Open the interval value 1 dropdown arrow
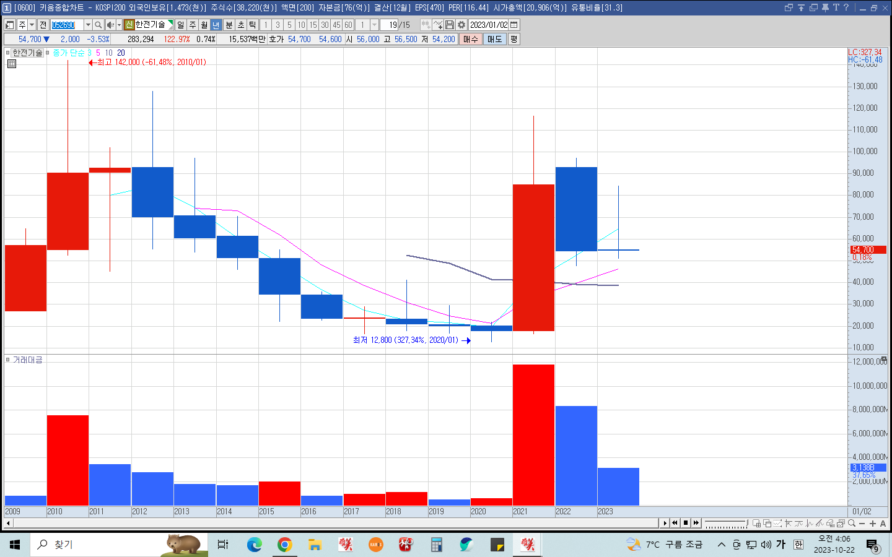 [374, 25]
